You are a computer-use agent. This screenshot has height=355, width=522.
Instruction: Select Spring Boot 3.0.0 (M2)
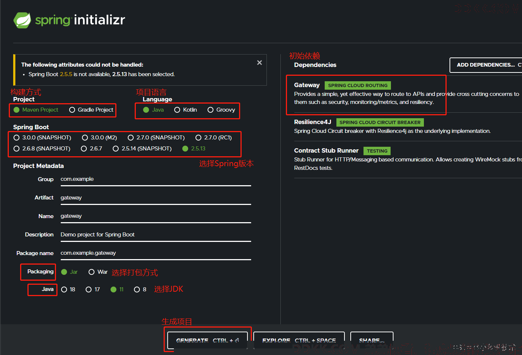point(100,138)
